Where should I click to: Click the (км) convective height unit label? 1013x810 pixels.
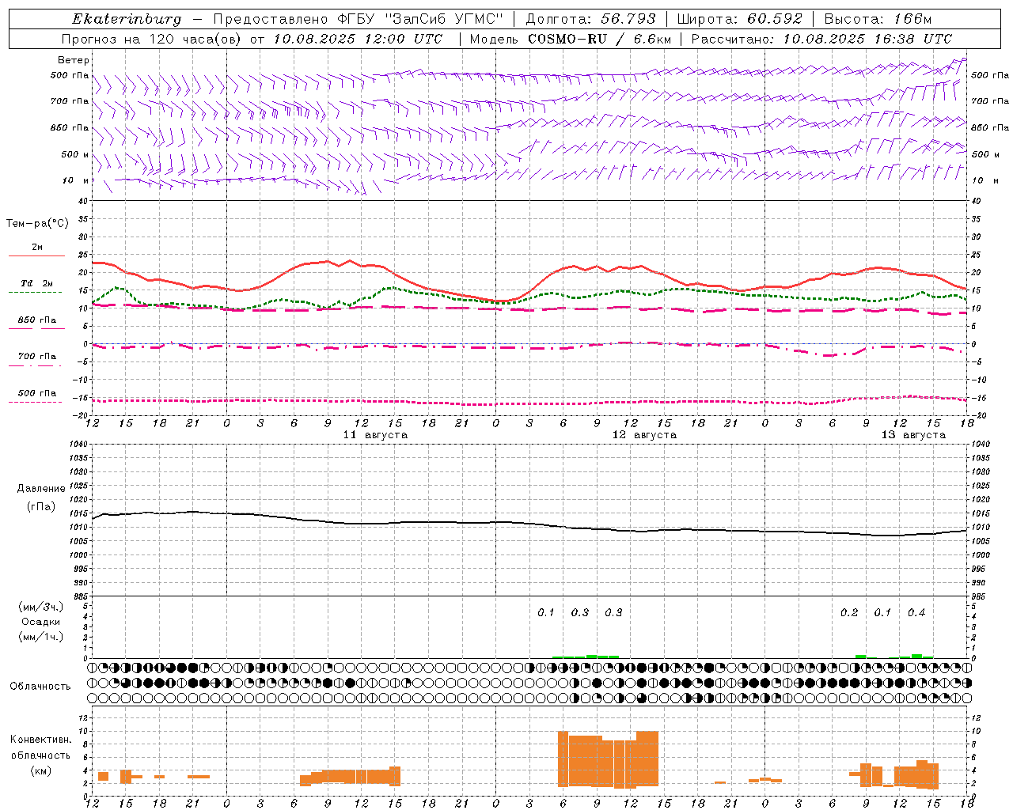(40, 770)
